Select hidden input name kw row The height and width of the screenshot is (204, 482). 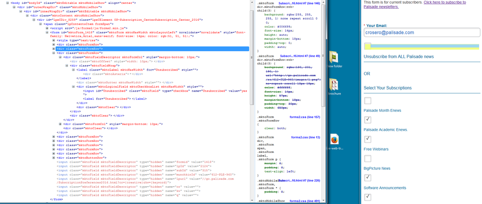point(128,191)
